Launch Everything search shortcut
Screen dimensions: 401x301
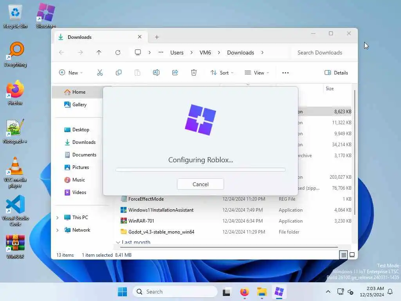[x=15, y=54]
